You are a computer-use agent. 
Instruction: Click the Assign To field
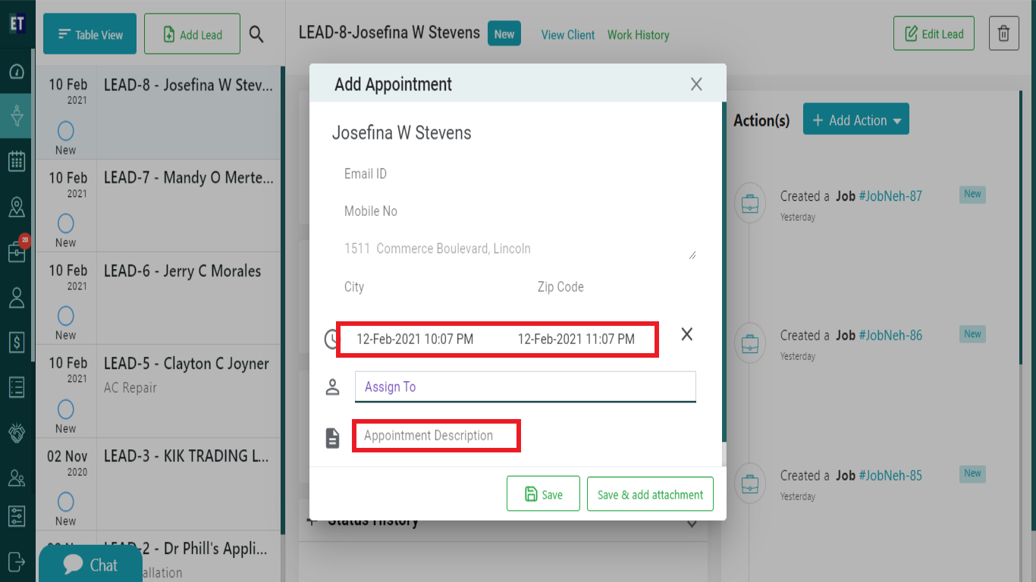pos(525,386)
